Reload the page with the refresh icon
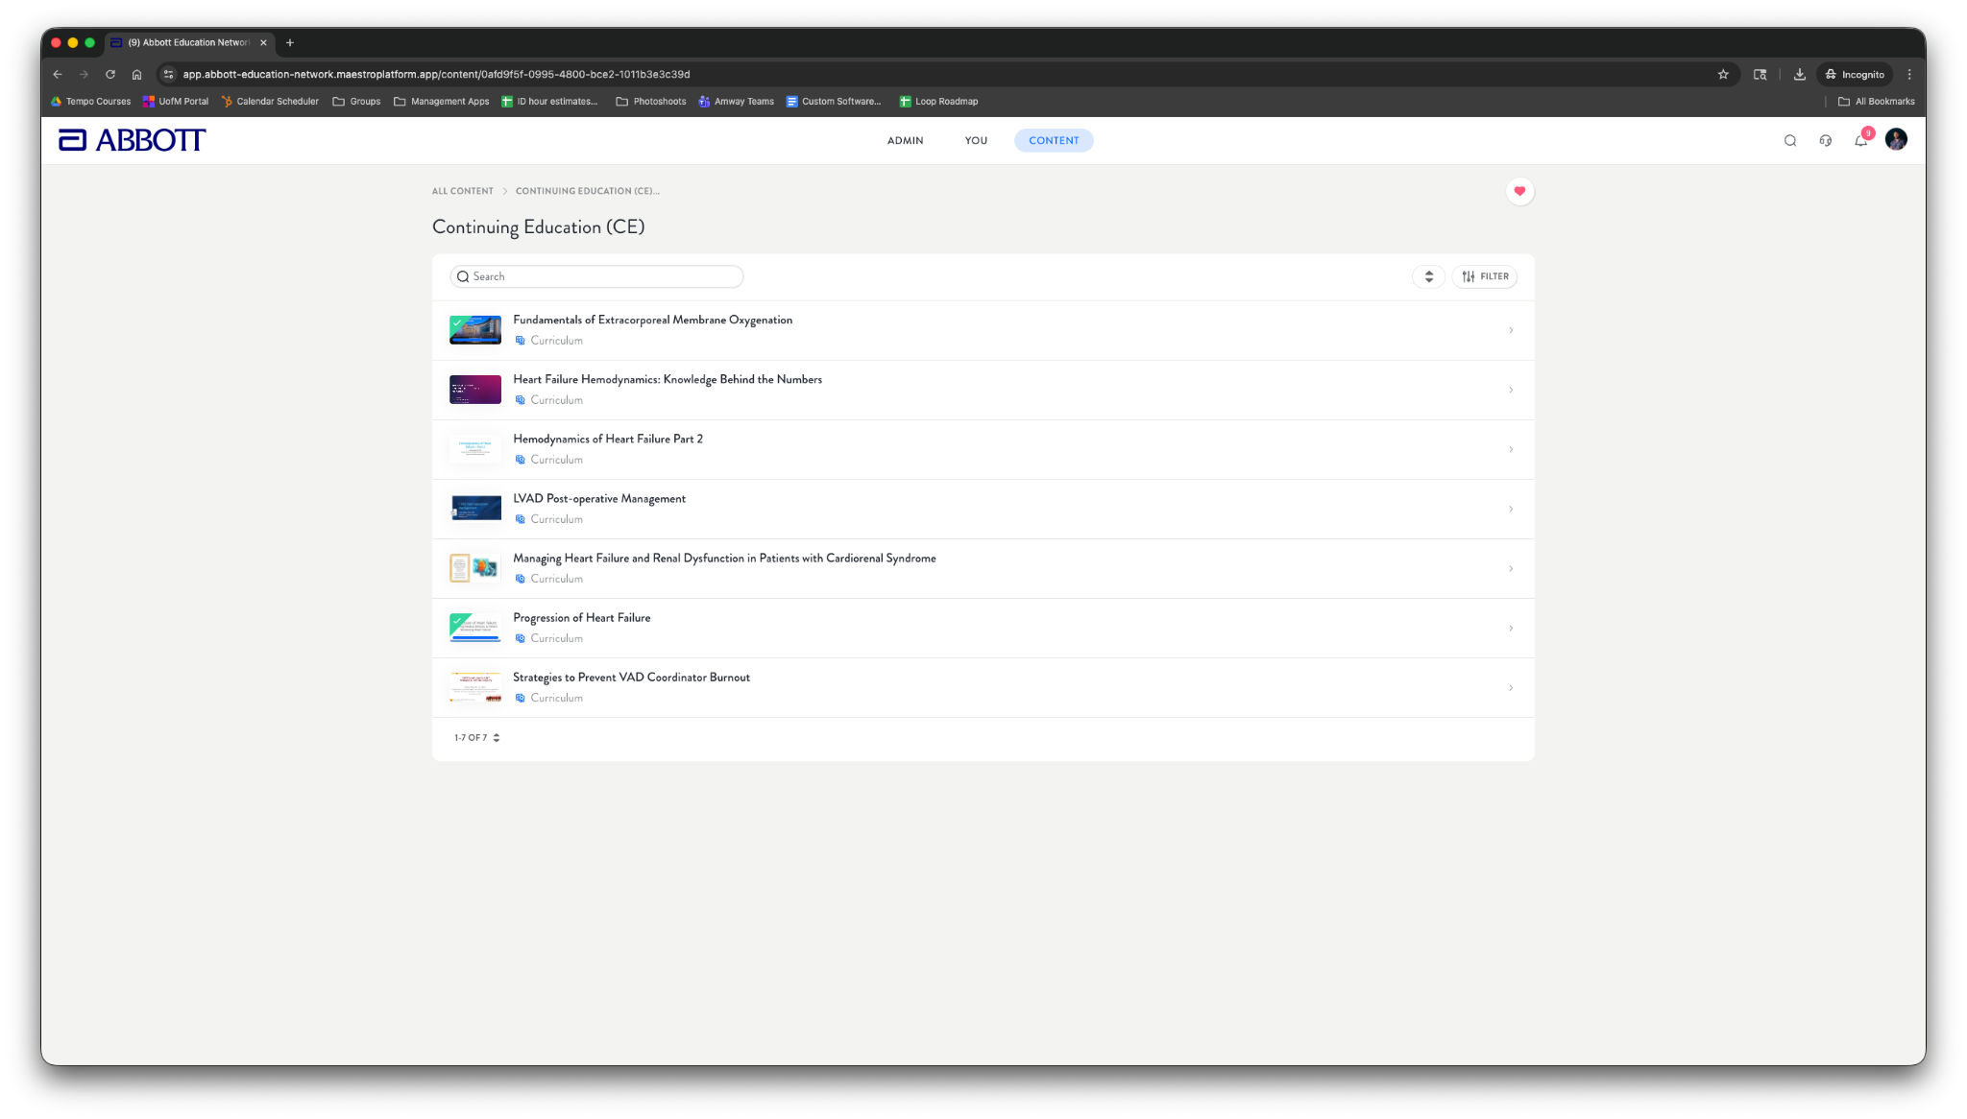 (x=110, y=74)
